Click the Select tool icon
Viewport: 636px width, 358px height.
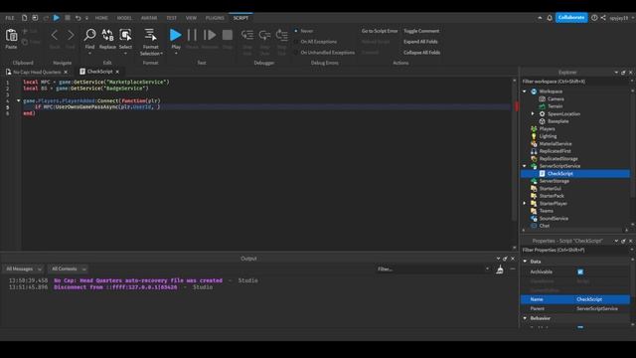[125, 35]
